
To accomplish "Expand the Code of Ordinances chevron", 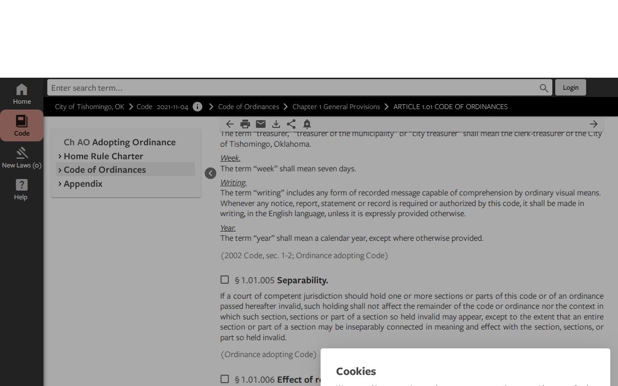I will [x=60, y=170].
